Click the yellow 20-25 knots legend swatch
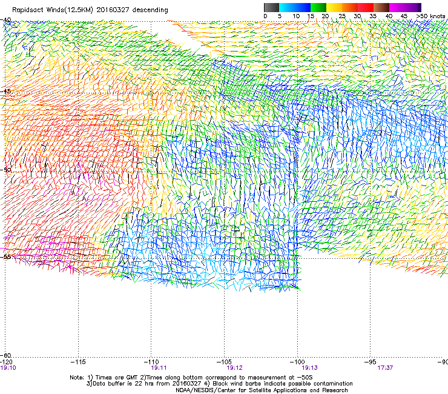Image resolution: width=448 pixels, height=394 pixels. (x=334, y=7)
